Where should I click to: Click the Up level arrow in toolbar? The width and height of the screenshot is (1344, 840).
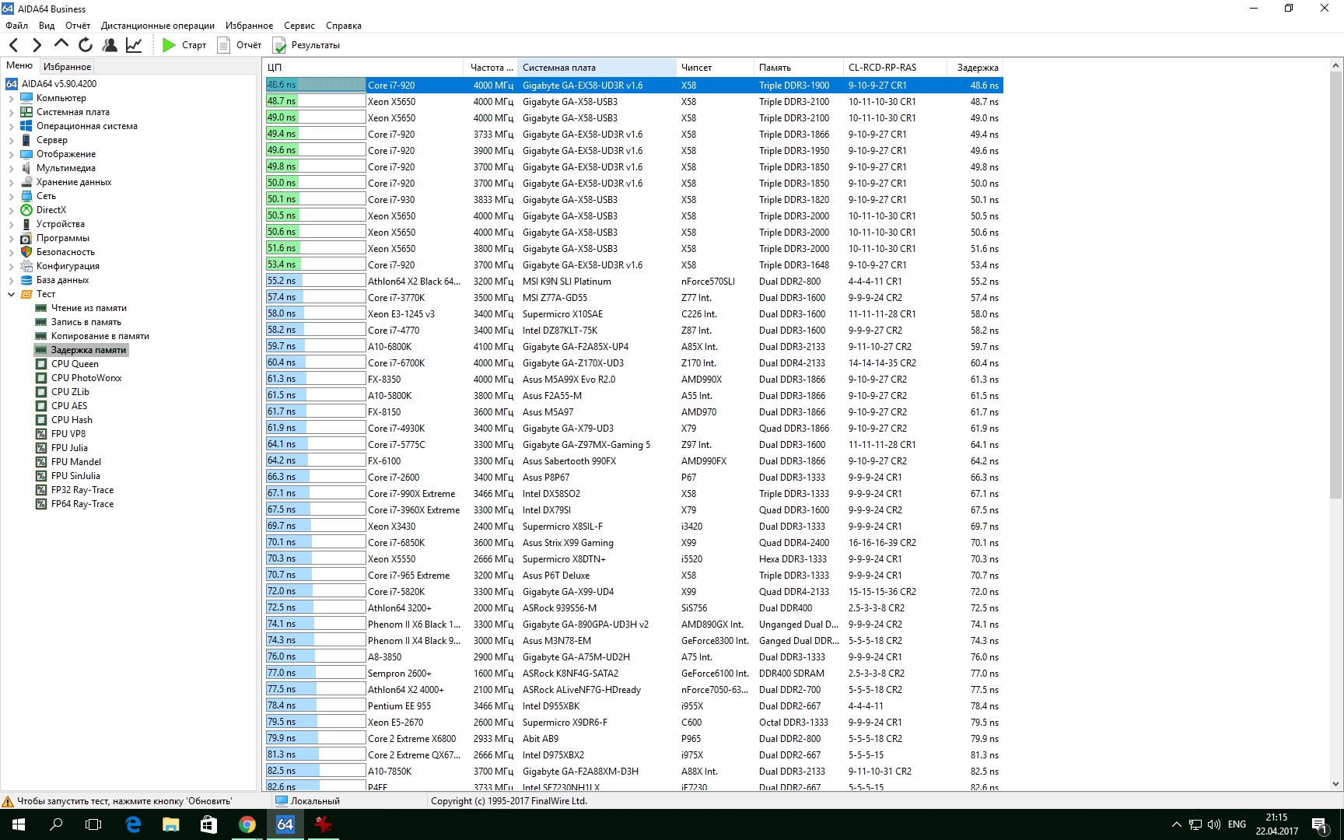coord(61,44)
